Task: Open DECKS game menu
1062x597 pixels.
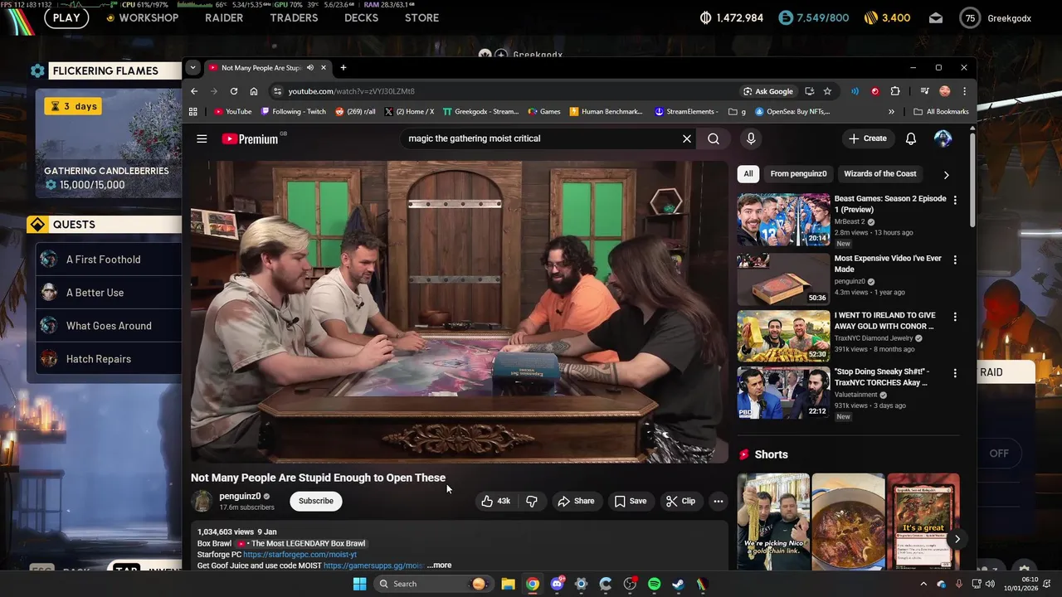Action: tap(362, 17)
